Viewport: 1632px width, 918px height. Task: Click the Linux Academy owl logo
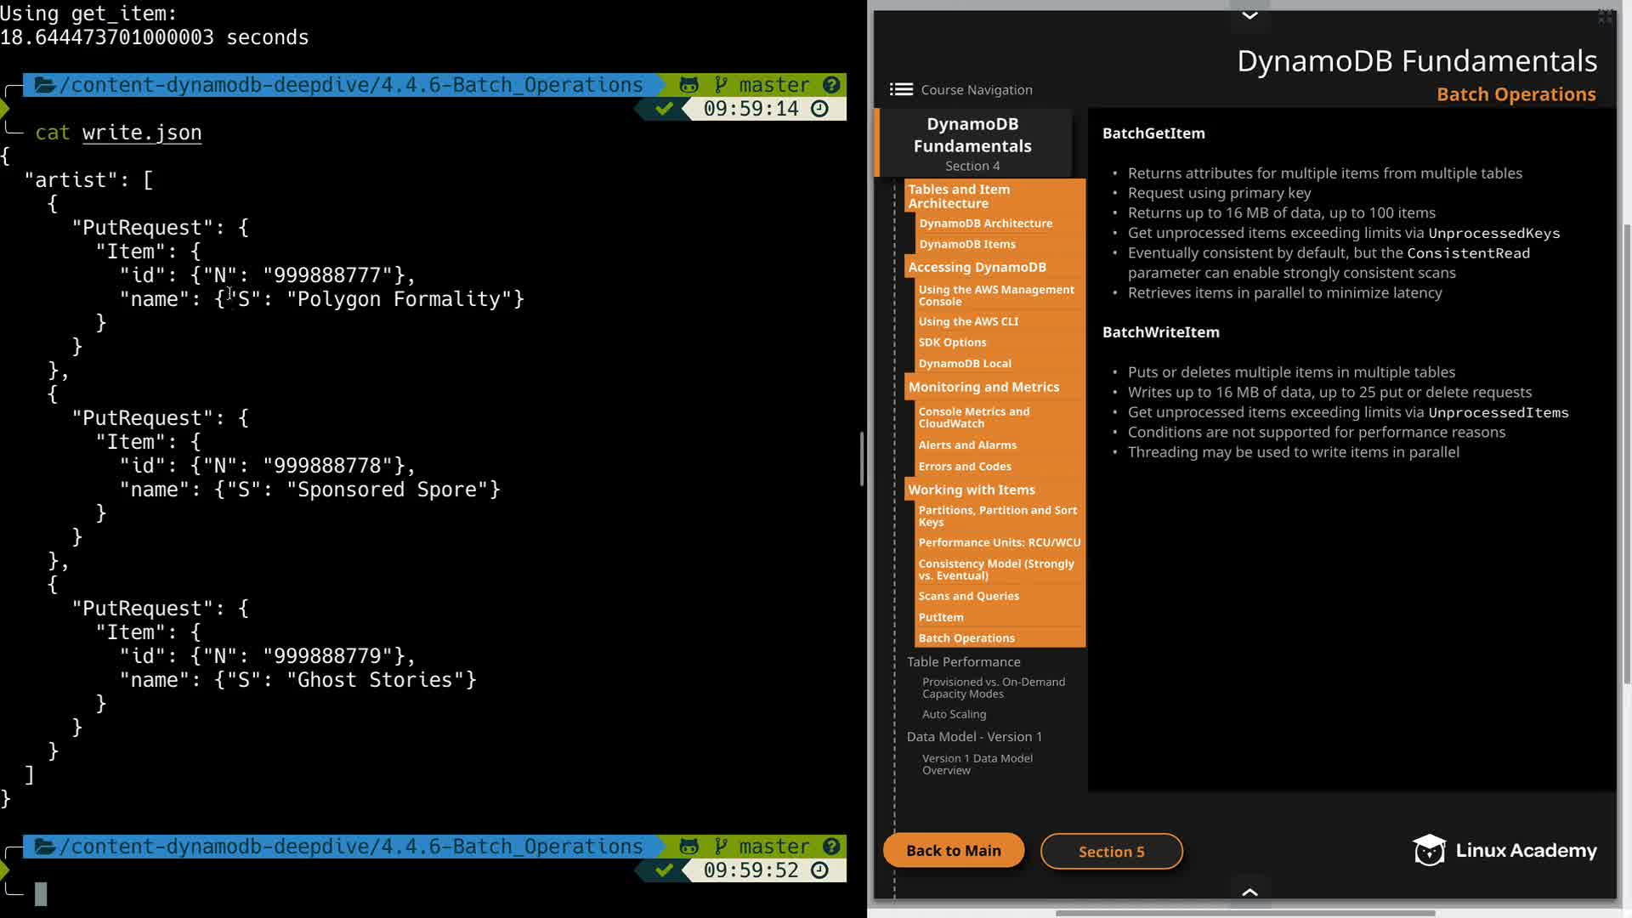1429,850
